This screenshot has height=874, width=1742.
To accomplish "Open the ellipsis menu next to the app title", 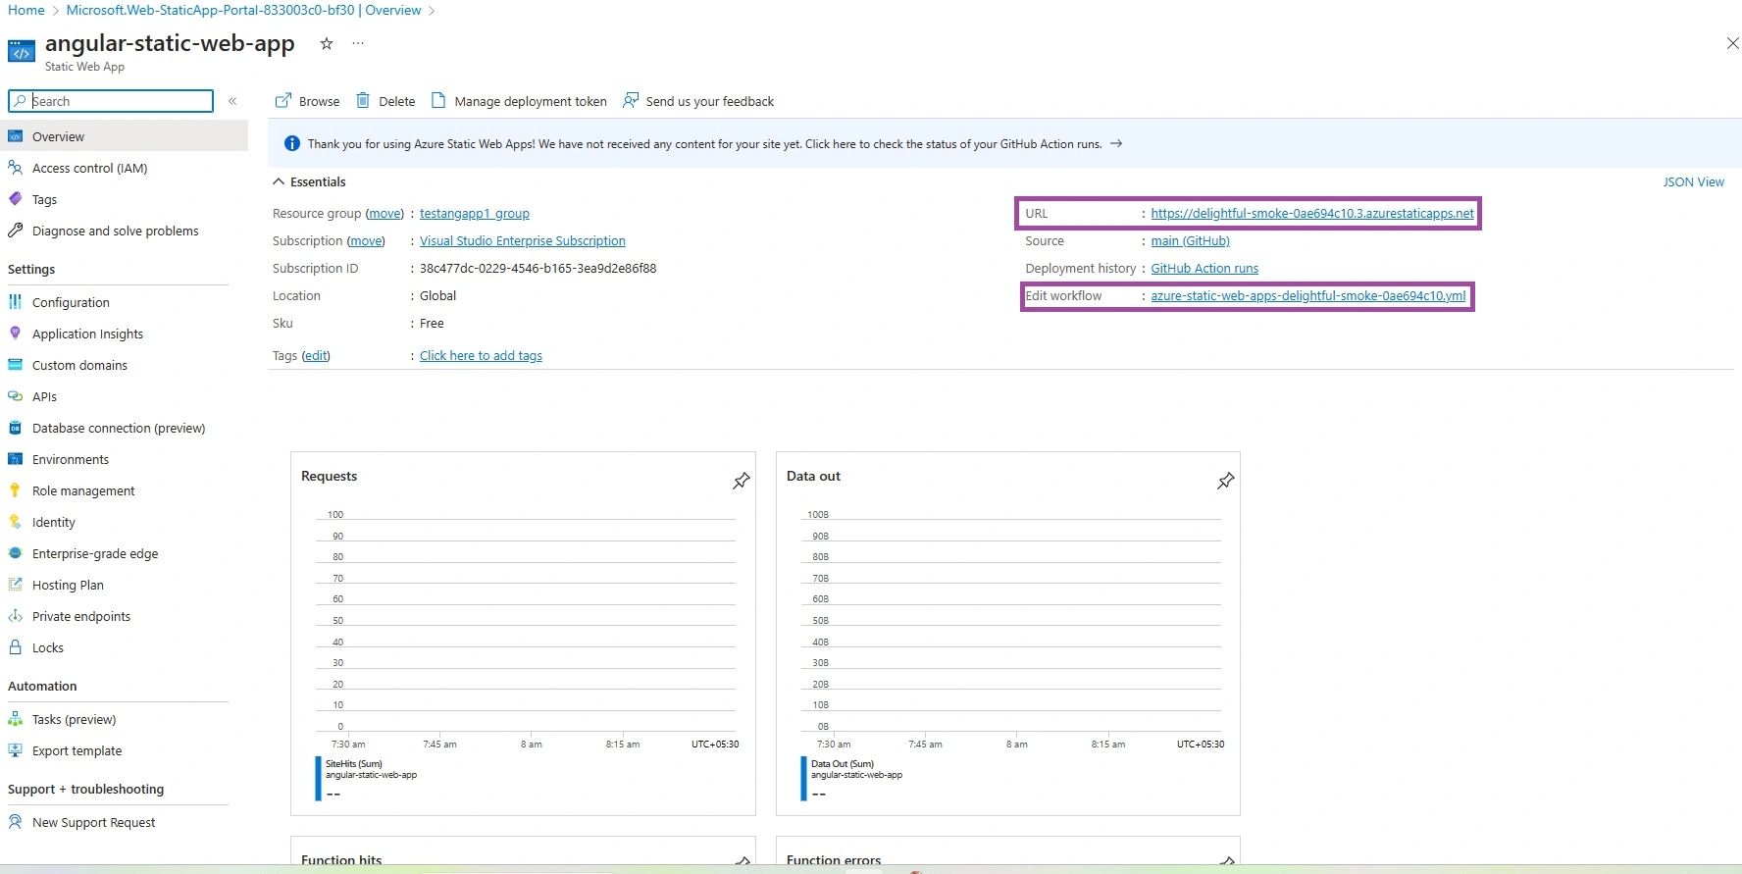I will pyautogui.click(x=358, y=43).
